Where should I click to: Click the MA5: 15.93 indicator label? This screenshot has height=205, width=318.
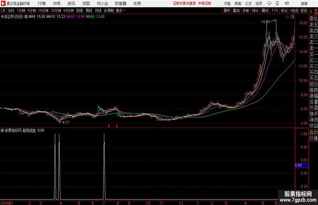37,17
